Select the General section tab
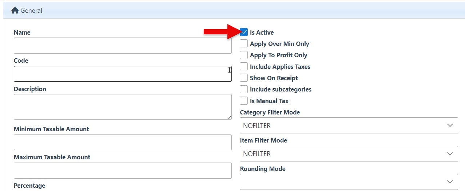The width and height of the screenshot is (465, 191). coord(31,11)
